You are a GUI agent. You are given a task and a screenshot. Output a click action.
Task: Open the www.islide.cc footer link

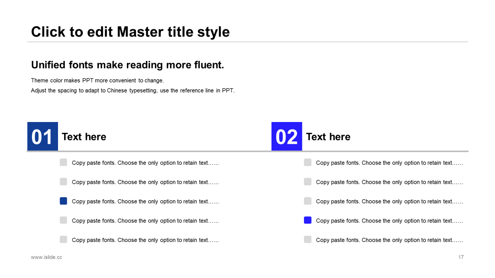(46, 257)
